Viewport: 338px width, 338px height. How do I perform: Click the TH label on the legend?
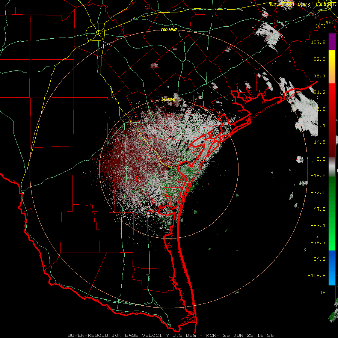323,293
